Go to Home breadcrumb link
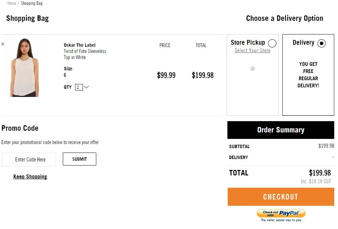The width and height of the screenshot is (338, 229). pos(12,3)
